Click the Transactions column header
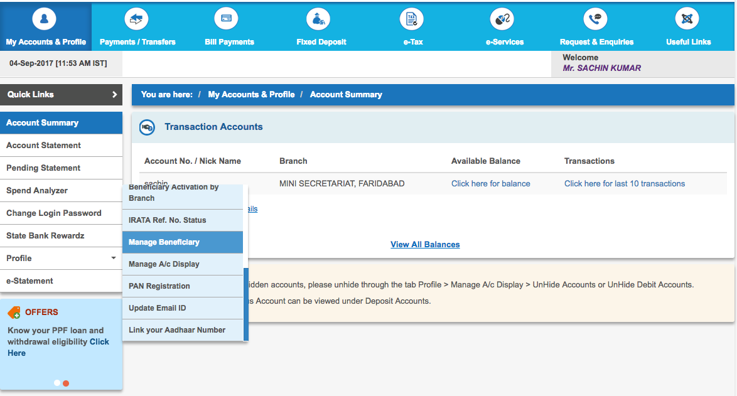This screenshot has height=396, width=737. pyautogui.click(x=589, y=161)
